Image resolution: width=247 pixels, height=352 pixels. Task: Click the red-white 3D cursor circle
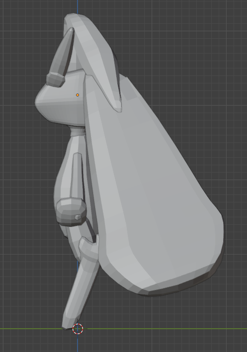coord(78,329)
